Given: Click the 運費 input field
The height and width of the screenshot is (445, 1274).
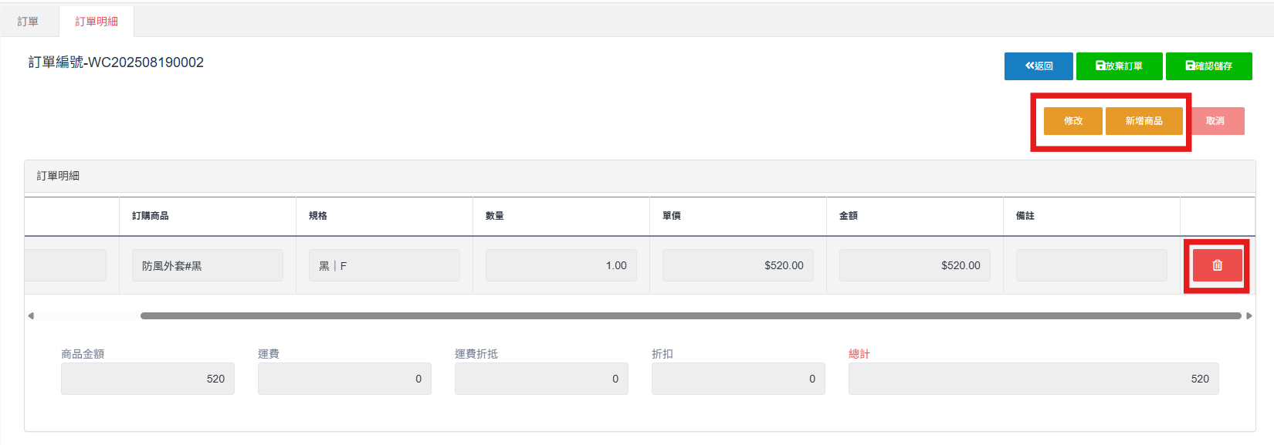Looking at the screenshot, I should click(344, 379).
